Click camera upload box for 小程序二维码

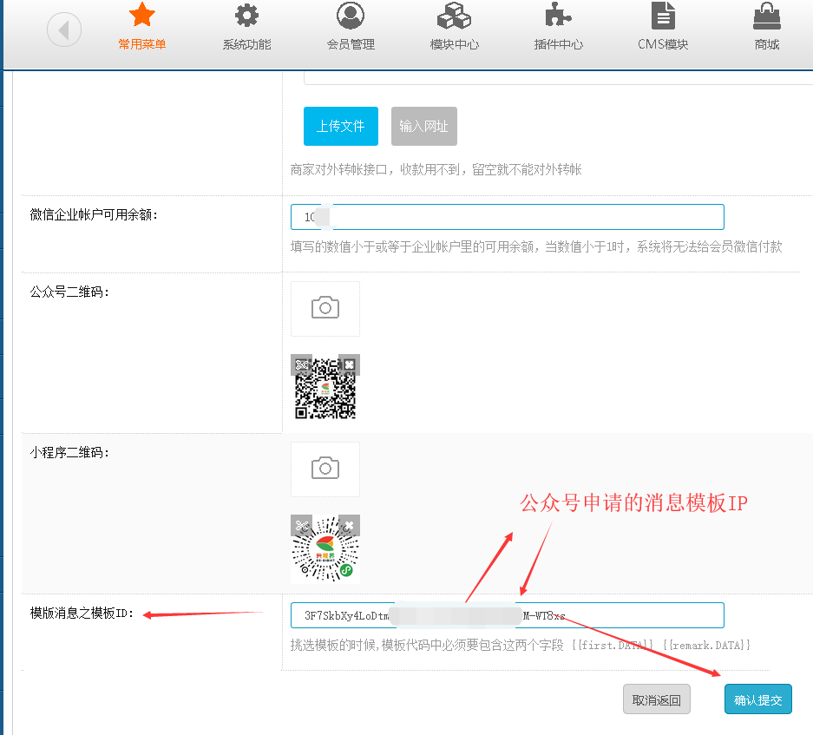(325, 469)
